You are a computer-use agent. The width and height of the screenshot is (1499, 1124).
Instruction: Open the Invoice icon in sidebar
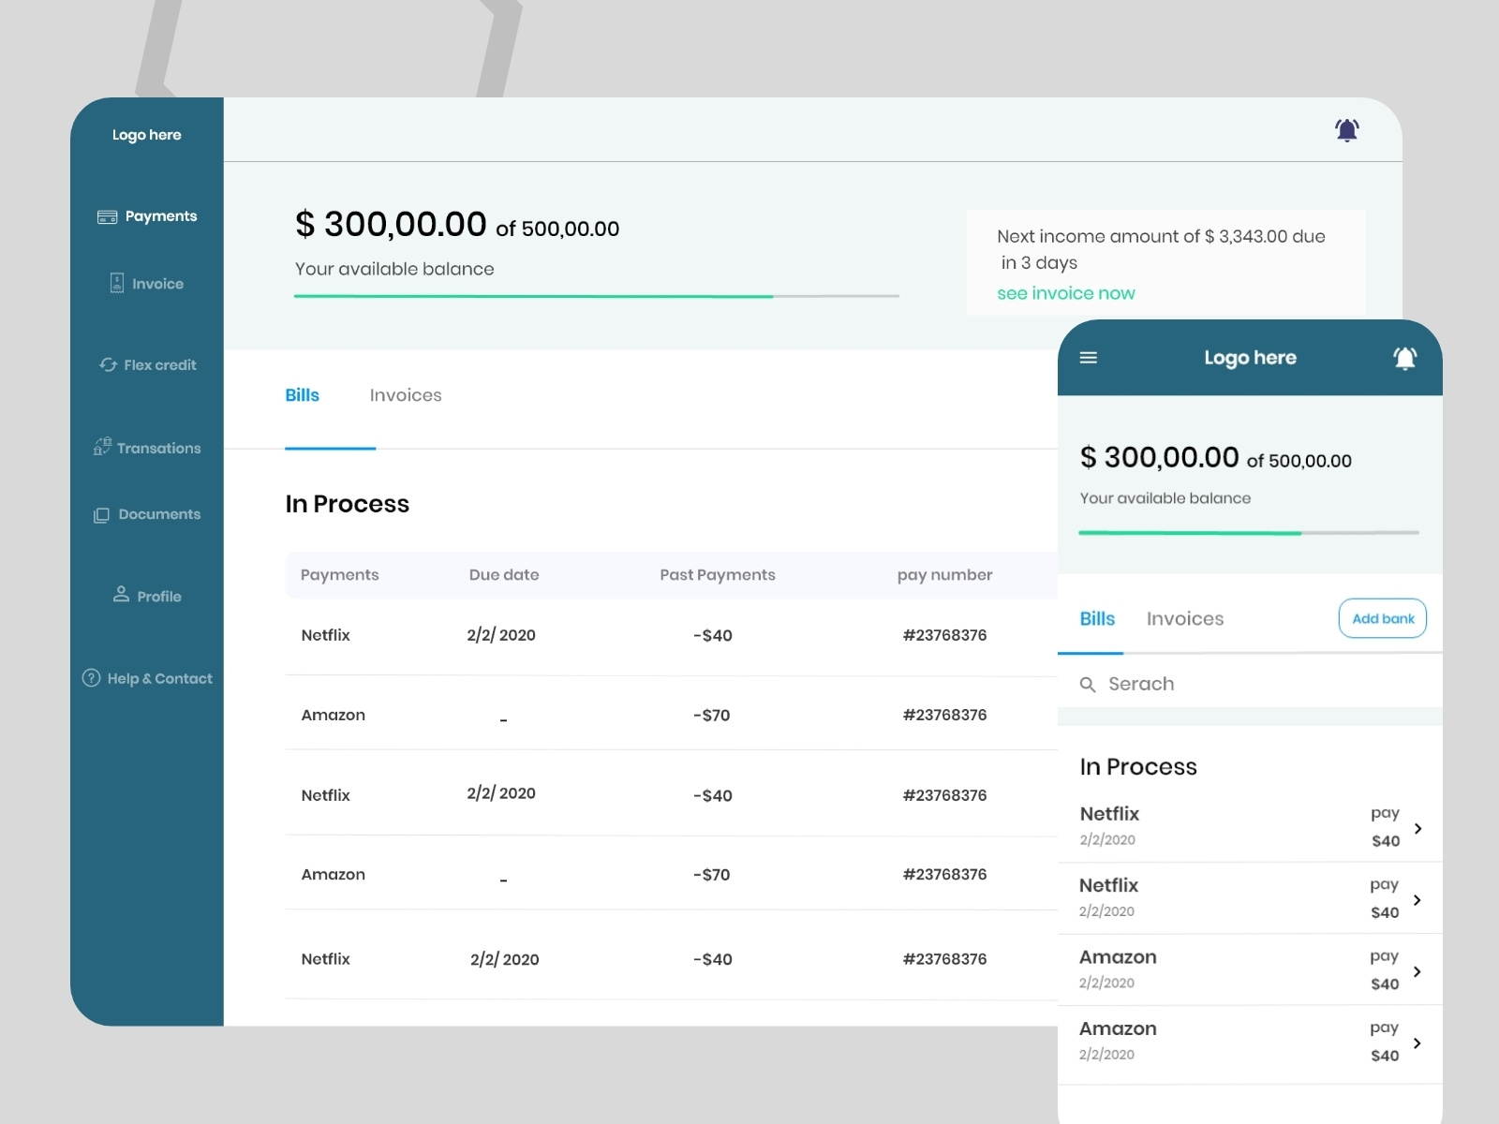[x=117, y=283]
